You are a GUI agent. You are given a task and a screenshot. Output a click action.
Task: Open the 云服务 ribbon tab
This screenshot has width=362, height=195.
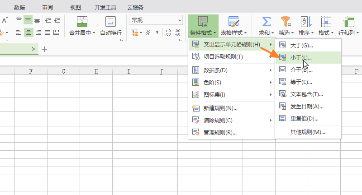pos(135,7)
